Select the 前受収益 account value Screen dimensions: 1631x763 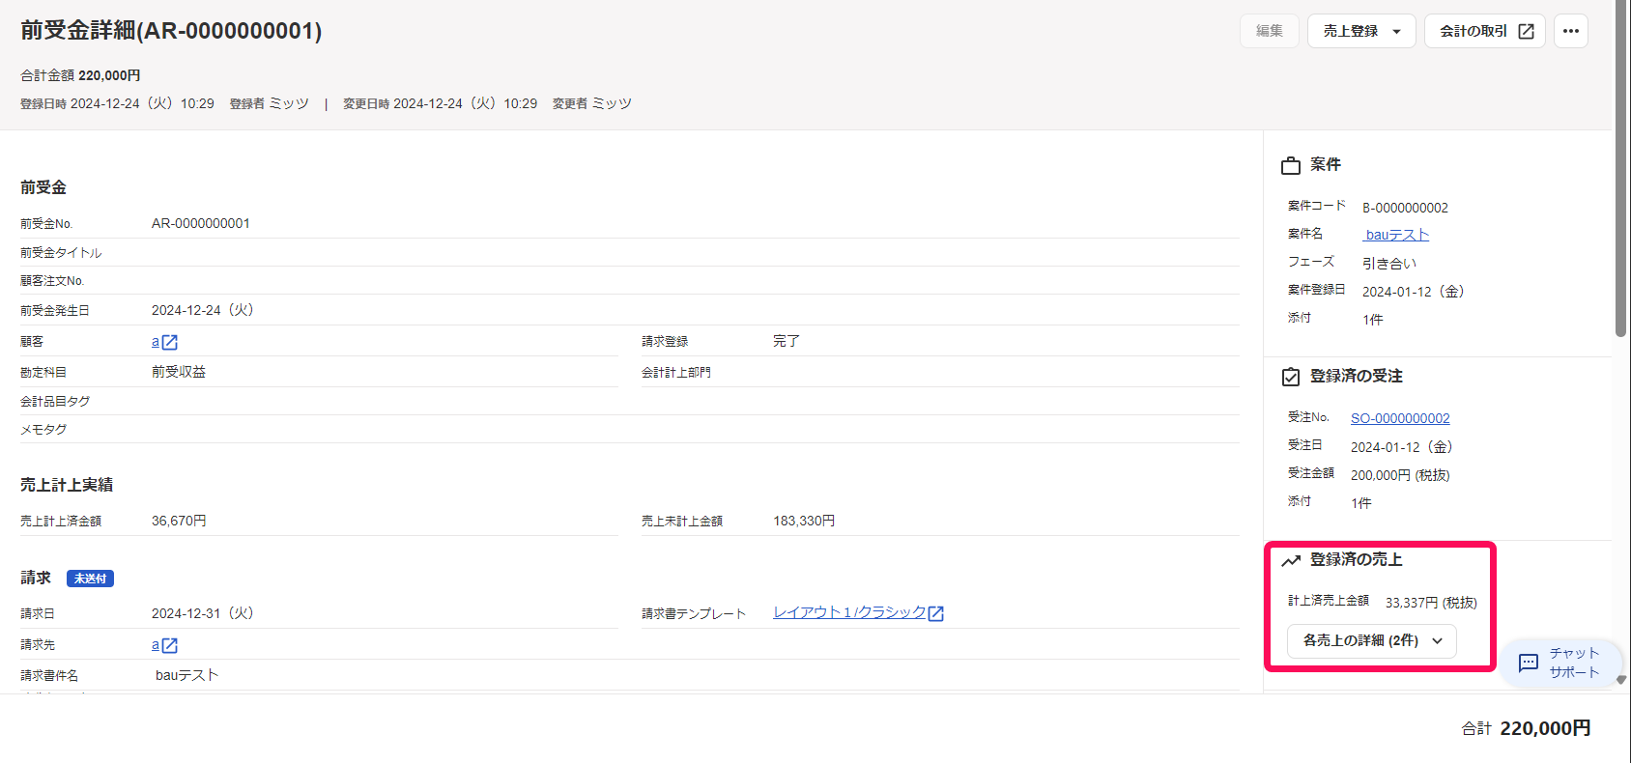tap(179, 372)
